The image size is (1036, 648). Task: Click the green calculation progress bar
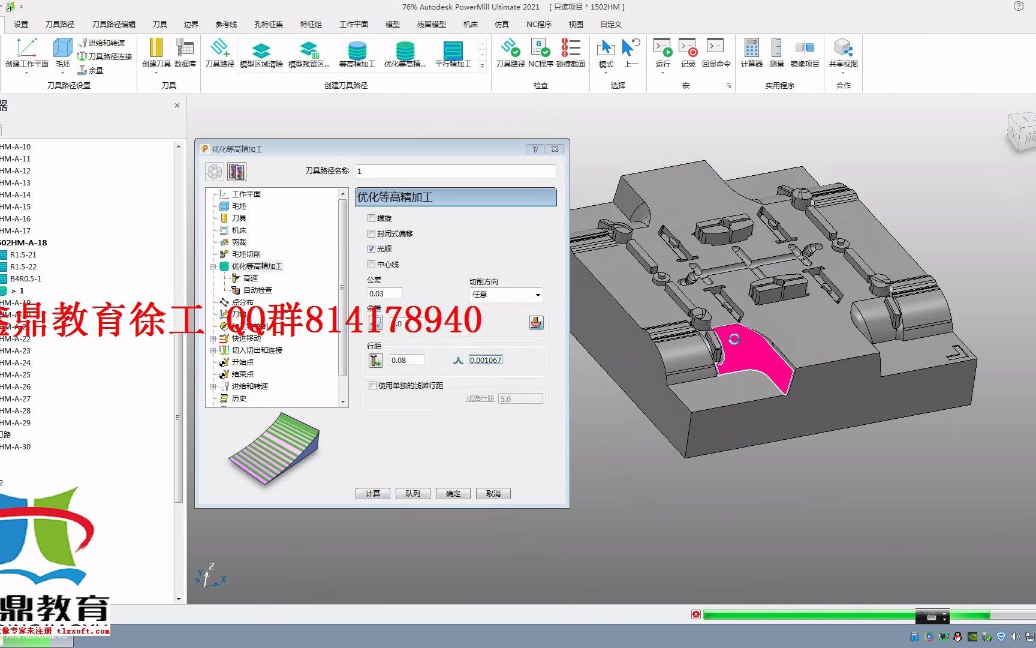(846, 615)
